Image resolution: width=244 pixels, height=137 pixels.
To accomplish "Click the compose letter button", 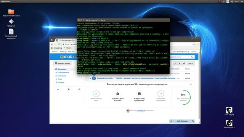I will (63, 63).
